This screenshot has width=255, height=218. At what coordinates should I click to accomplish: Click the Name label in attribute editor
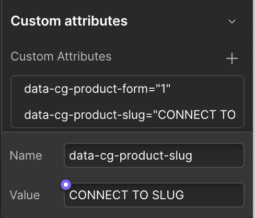[x=26, y=155]
